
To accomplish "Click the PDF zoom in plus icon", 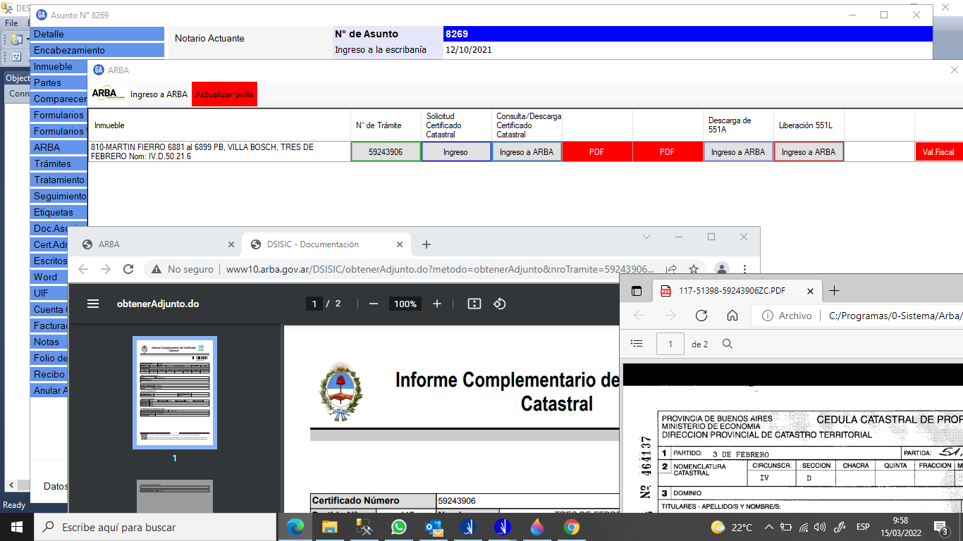I will click(x=437, y=304).
